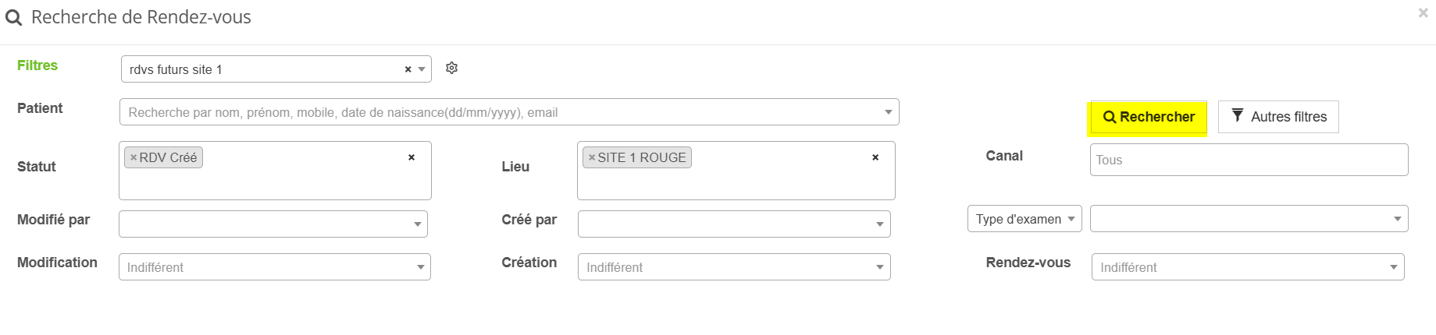The image size is (1436, 335).
Task: Open the Modifié par dropdown
Action: point(273,224)
